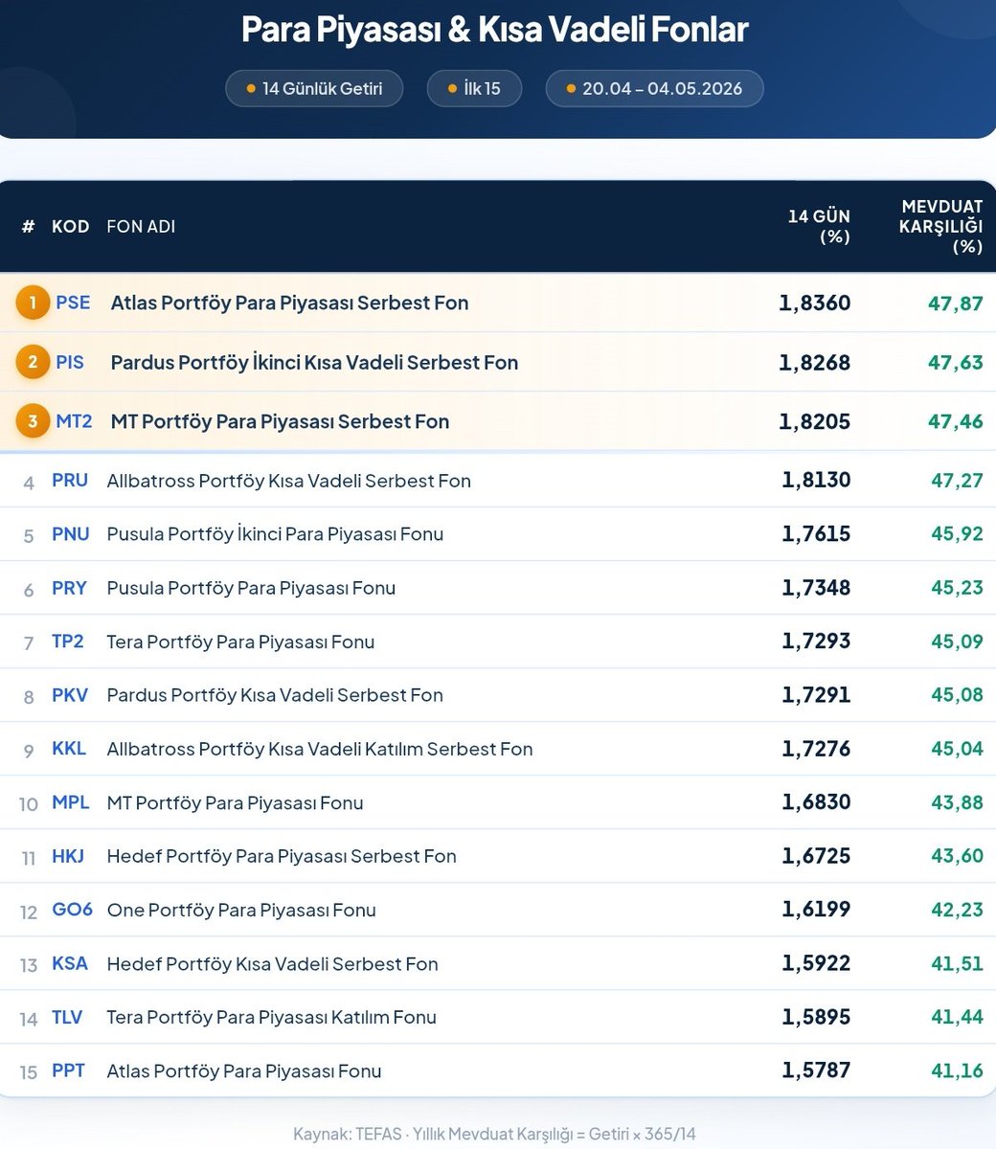Select MT Portföy Para Piyasası Serbest Fon
996x1149 pixels.
(x=280, y=422)
